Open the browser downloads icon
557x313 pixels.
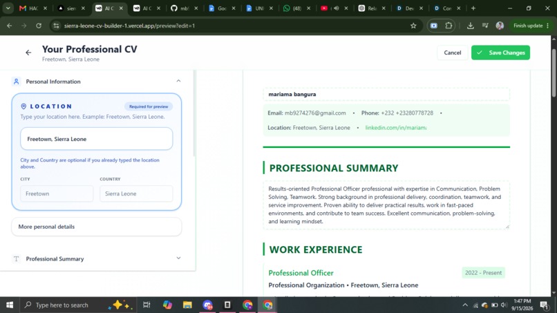[471, 26]
